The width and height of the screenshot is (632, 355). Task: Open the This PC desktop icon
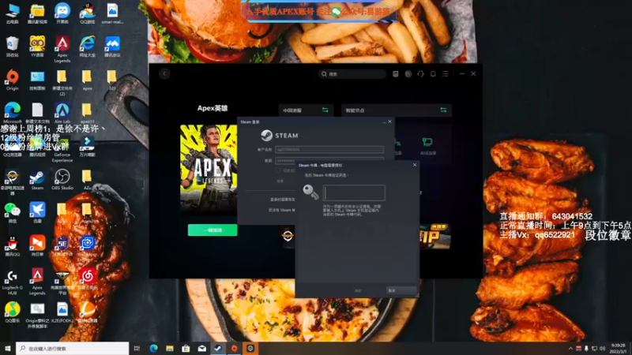click(x=12, y=13)
